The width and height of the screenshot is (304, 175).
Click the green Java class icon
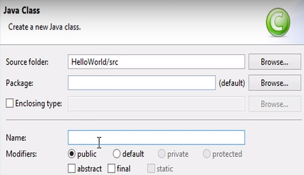click(278, 22)
